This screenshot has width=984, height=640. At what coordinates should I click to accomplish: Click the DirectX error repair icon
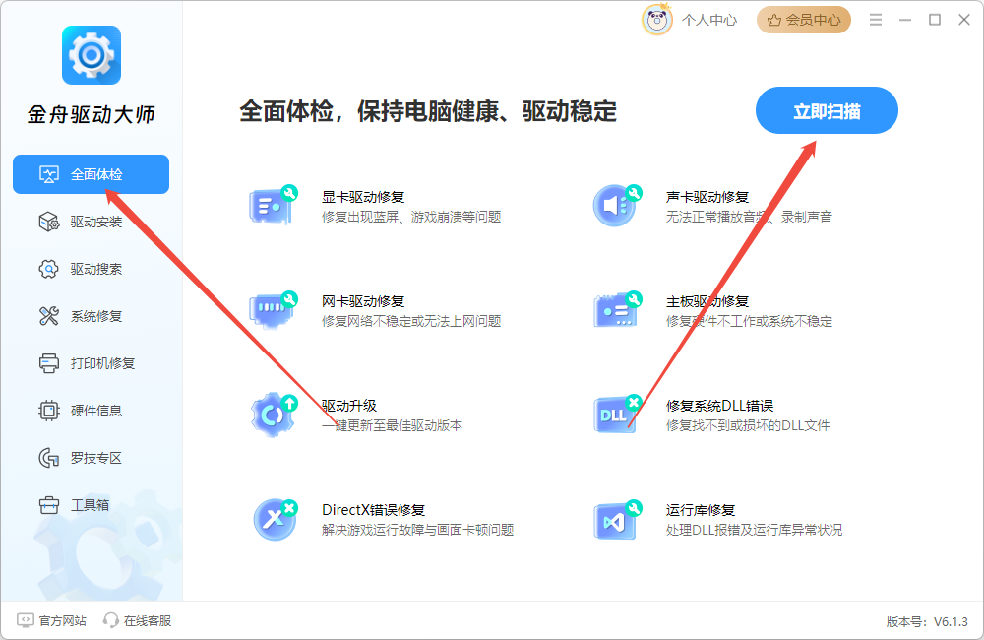click(x=275, y=519)
